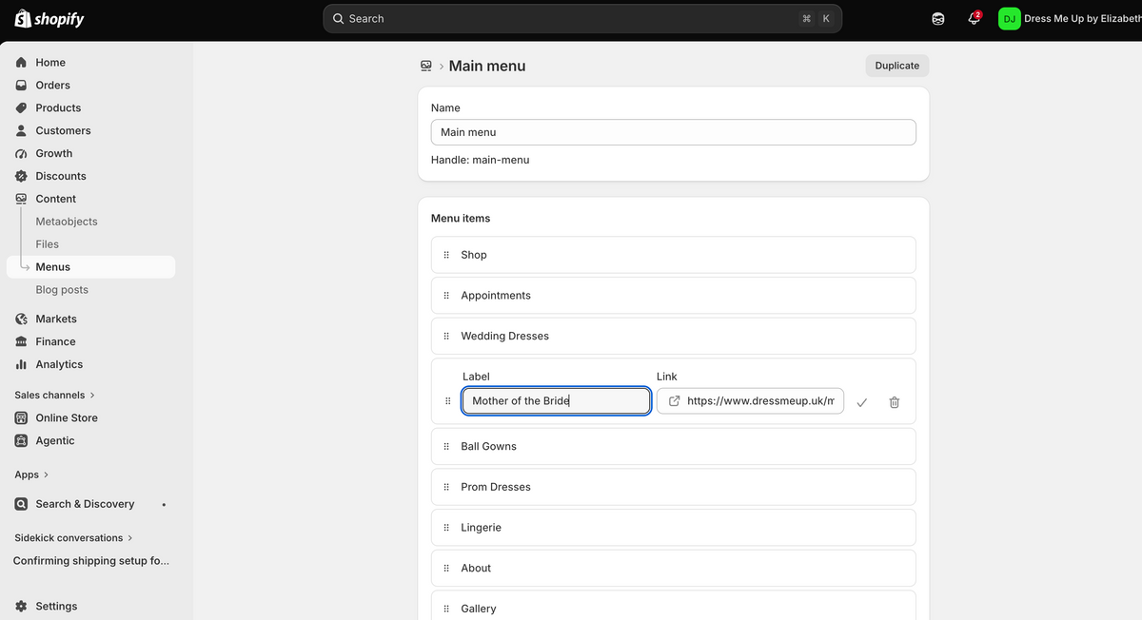Click the menu Name input field

pos(674,132)
